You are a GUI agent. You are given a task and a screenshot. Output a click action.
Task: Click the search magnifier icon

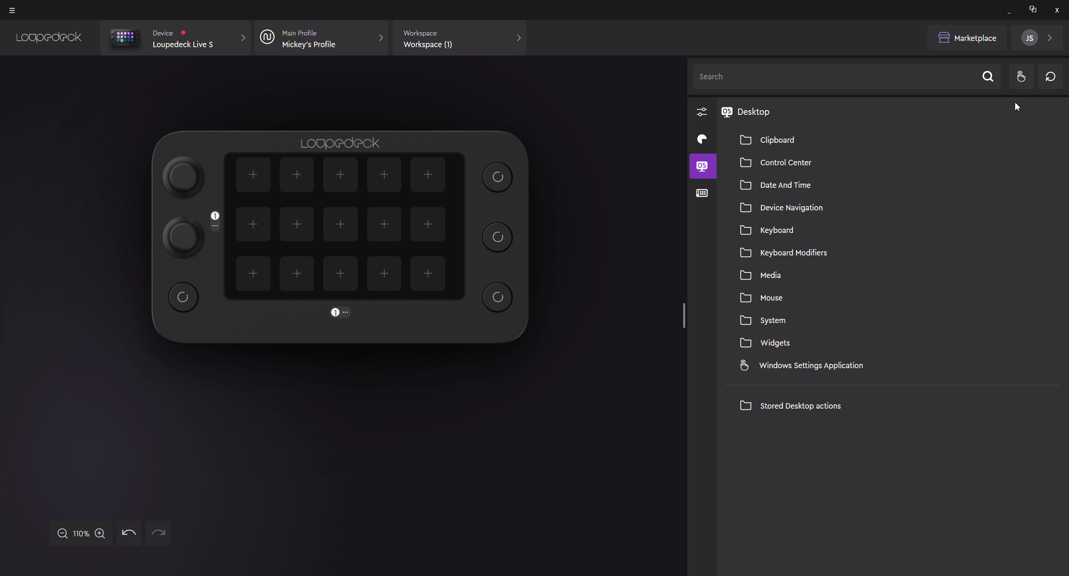point(988,76)
